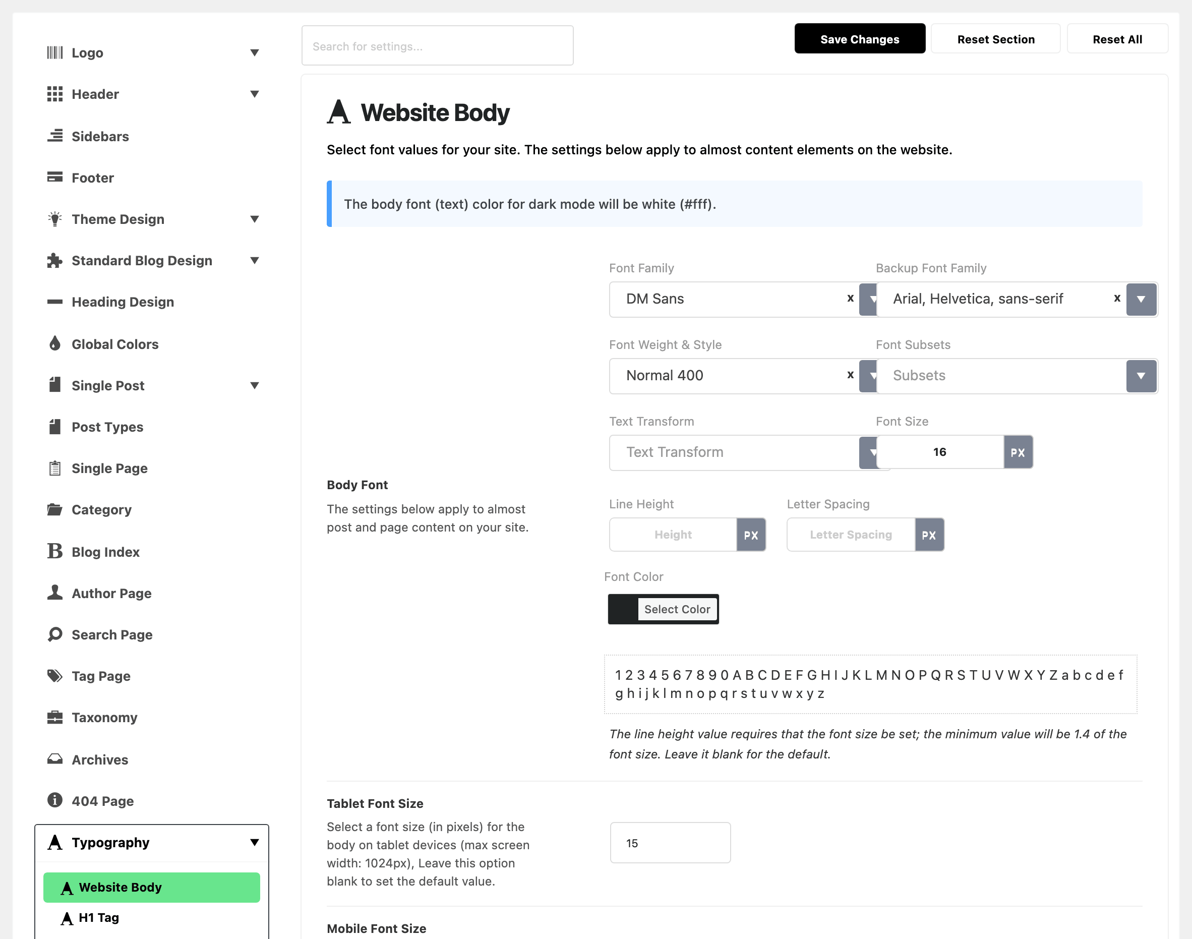1192x939 pixels.
Task: Expand Standard Blog Design arrow
Action: coord(255,260)
